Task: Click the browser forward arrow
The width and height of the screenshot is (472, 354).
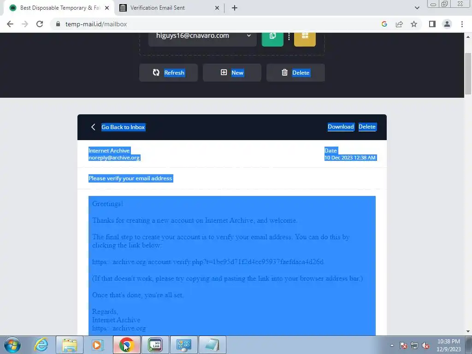Action: (25, 24)
